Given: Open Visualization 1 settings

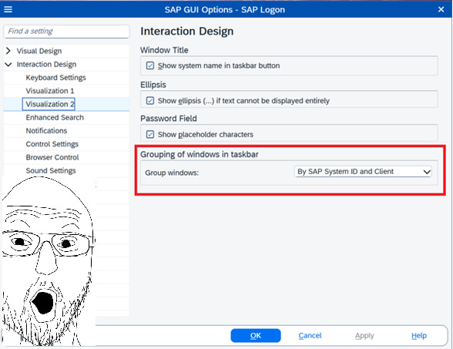Looking at the screenshot, I should 50,91.
